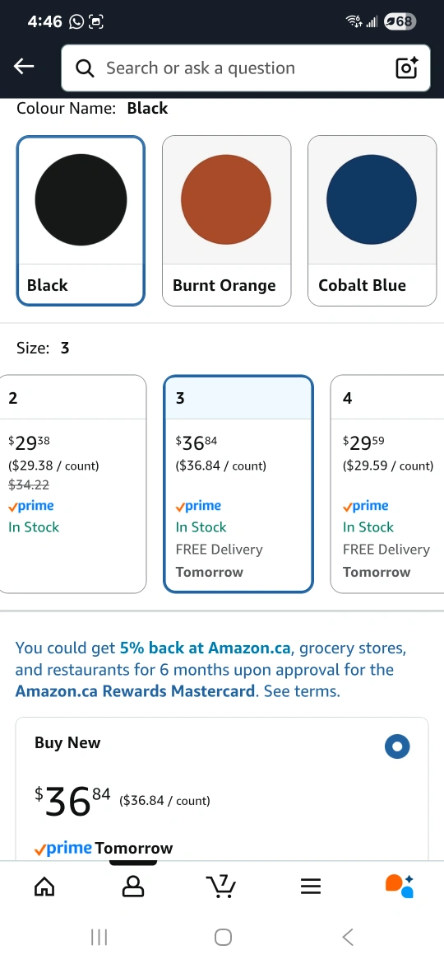Tap the back arrow in the header

click(24, 67)
